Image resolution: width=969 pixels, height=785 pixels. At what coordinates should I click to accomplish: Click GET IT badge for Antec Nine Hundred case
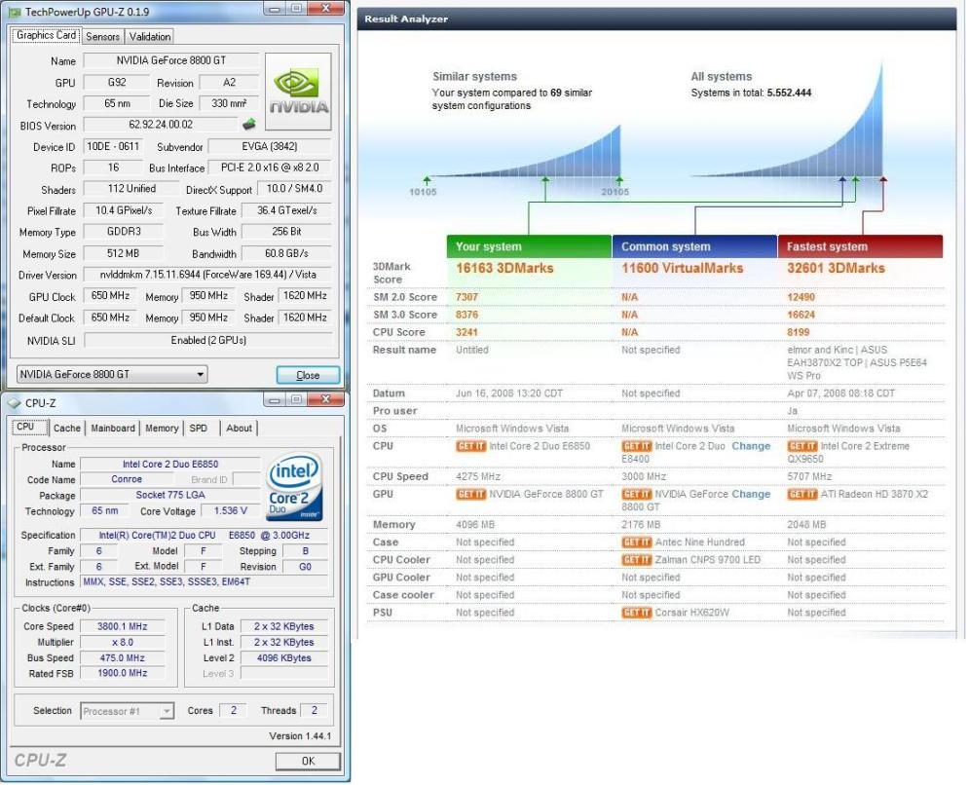(x=637, y=542)
